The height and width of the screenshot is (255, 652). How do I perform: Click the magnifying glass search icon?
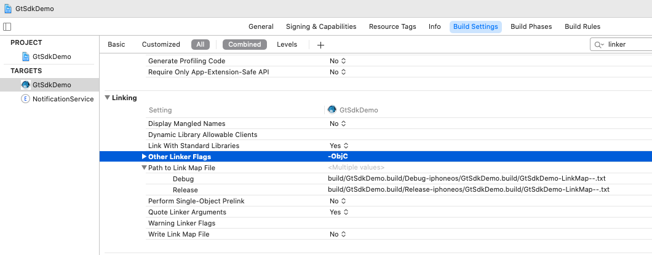pyautogui.click(x=598, y=45)
